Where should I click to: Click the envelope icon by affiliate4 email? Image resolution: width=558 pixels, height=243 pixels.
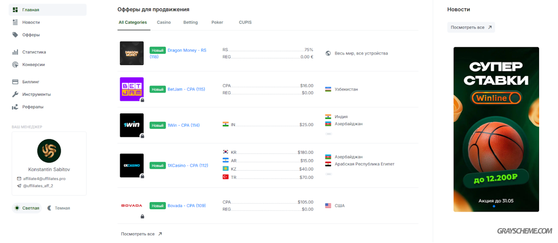tap(19, 179)
